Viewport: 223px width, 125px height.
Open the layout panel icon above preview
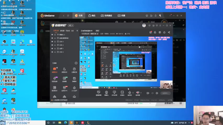pos(160,32)
